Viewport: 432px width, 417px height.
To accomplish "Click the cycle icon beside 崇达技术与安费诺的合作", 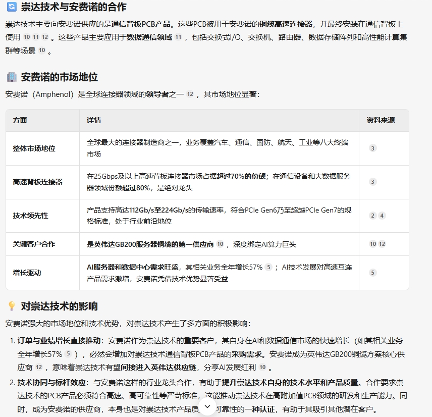I will (x=12, y=7).
